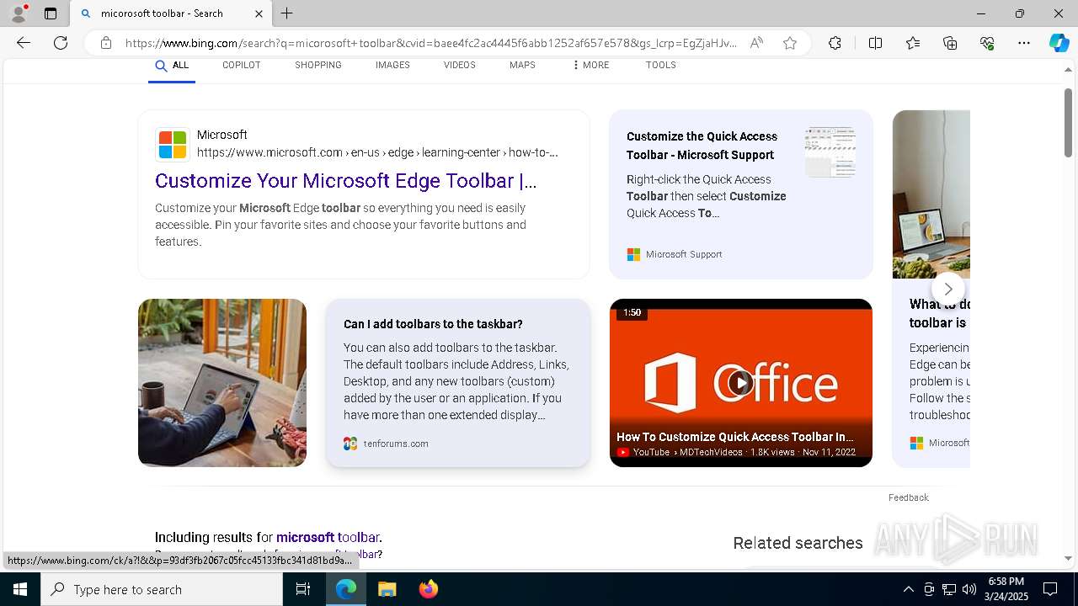Screen dimensions: 1078x606
Task: Open a new browser tab
Action: click(287, 13)
